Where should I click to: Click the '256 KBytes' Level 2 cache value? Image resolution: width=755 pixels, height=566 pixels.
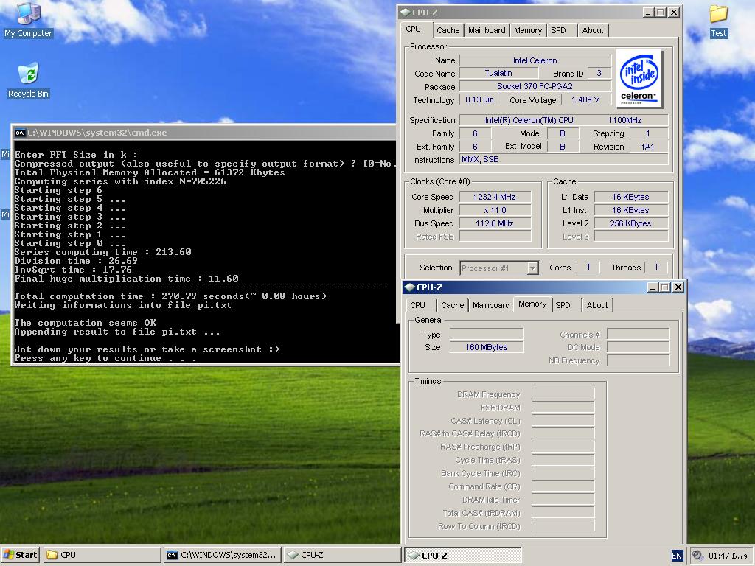(x=631, y=223)
